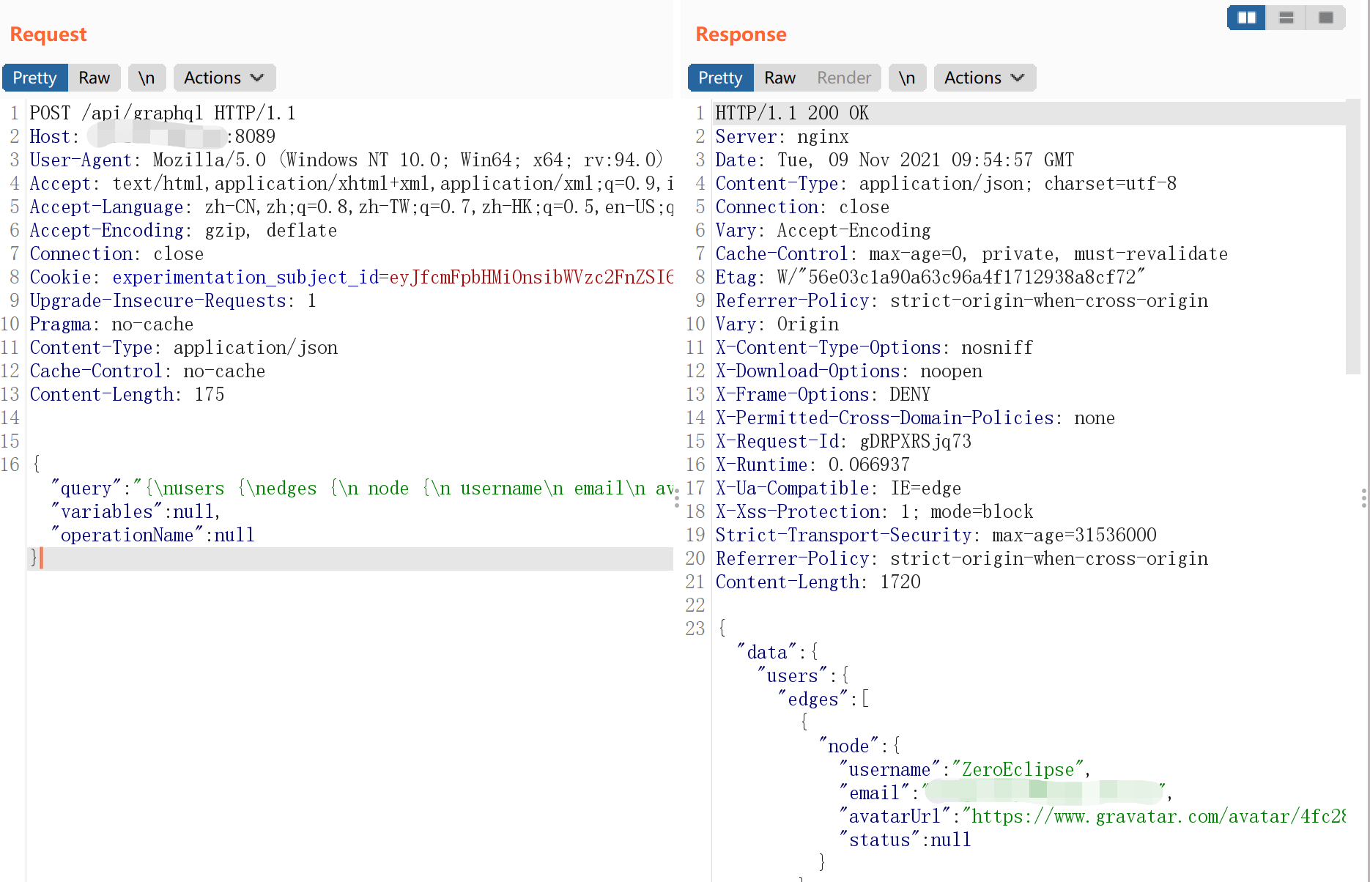The width and height of the screenshot is (1370, 882).
Task: Click the "variables":null line
Action: pyautogui.click(x=136, y=511)
